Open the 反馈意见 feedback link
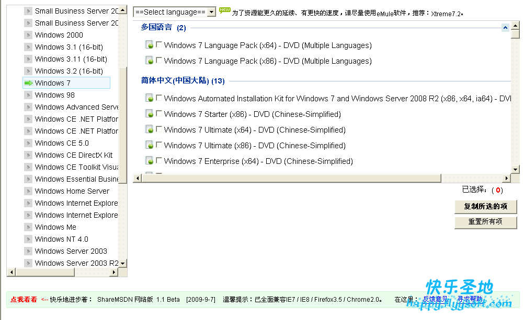Viewport: 524px width, 320px height. pos(435,299)
